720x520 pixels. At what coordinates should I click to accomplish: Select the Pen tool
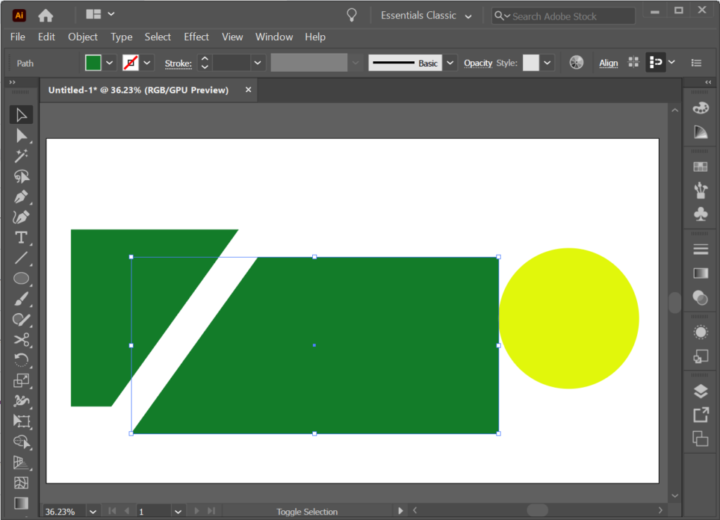pyautogui.click(x=21, y=197)
